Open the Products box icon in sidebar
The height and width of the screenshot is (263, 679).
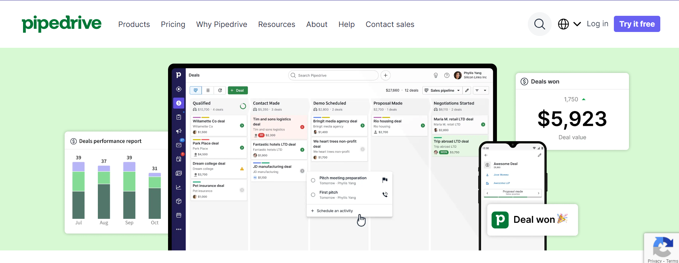click(x=178, y=201)
